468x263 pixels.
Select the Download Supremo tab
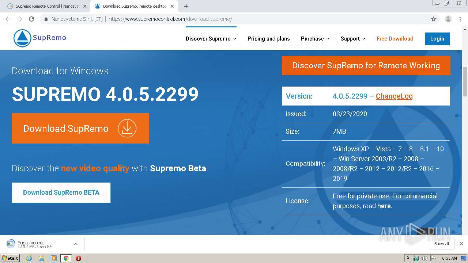coord(135,6)
